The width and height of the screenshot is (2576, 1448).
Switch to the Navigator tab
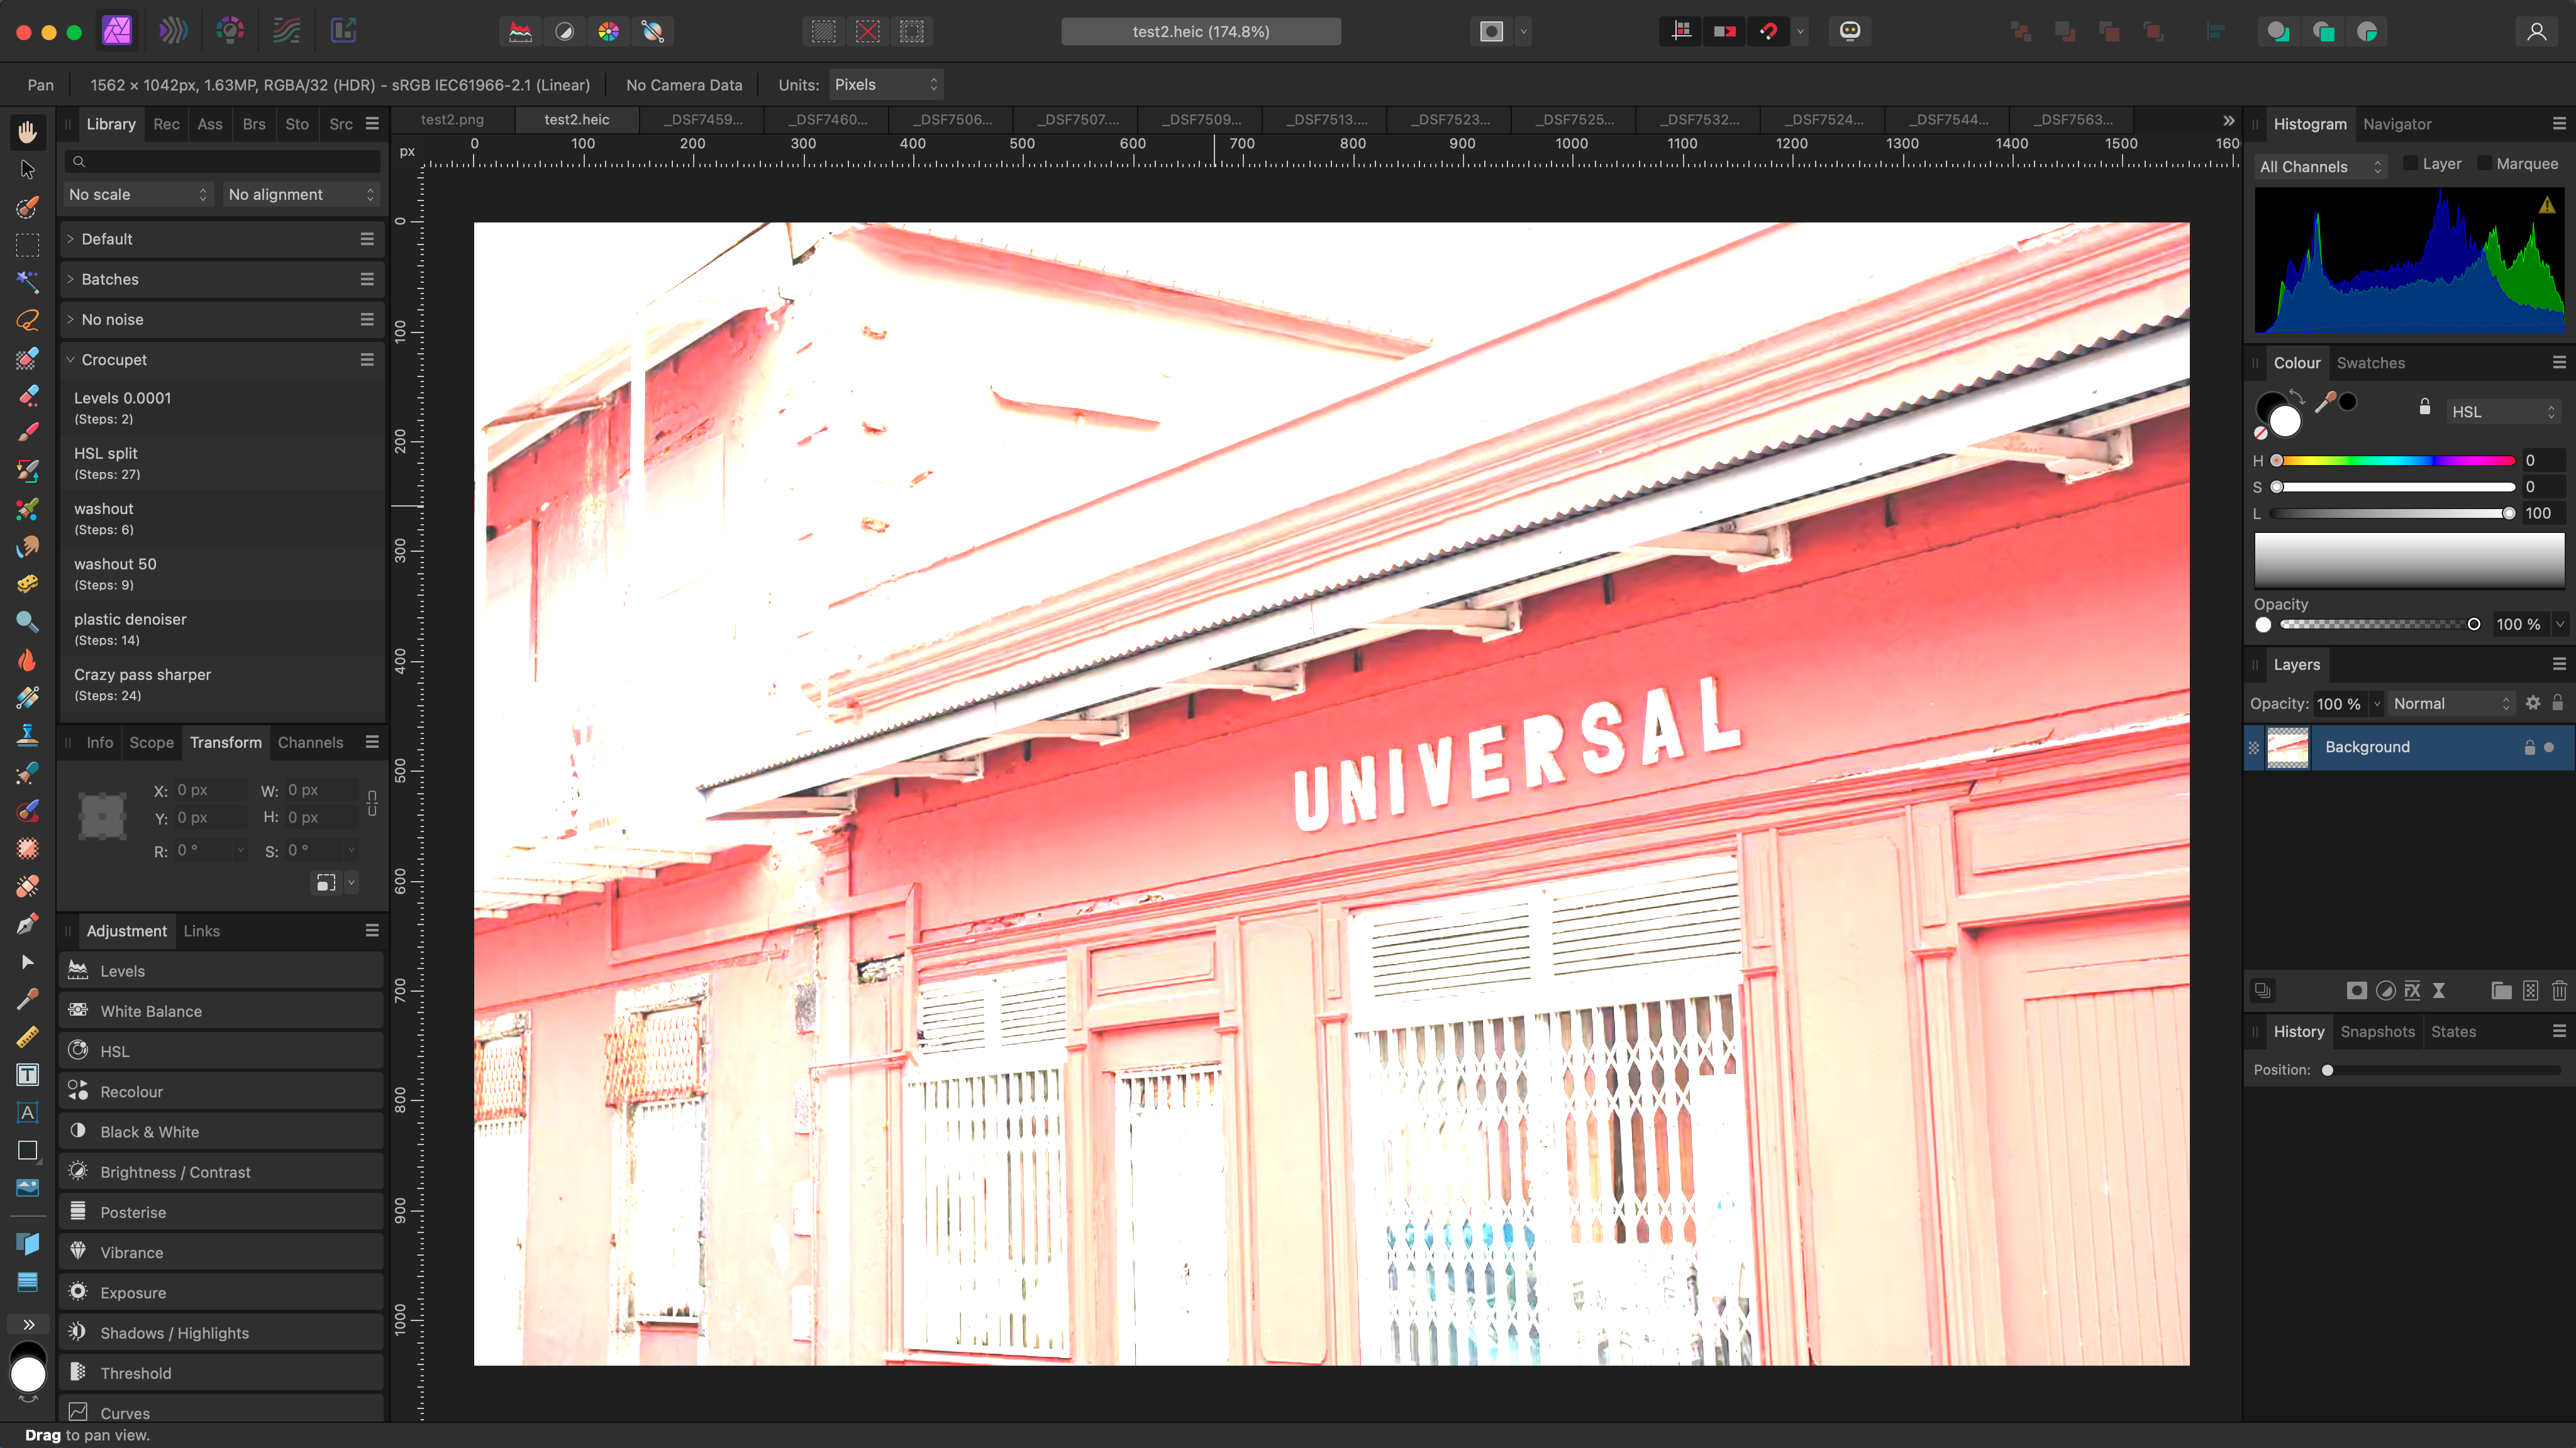[x=2396, y=124]
